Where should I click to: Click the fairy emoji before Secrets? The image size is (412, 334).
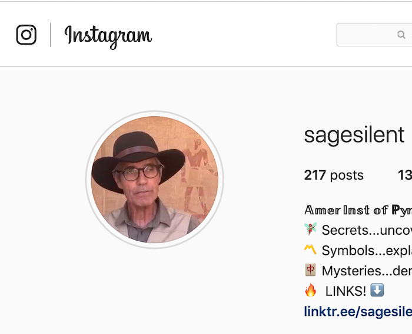tap(311, 229)
